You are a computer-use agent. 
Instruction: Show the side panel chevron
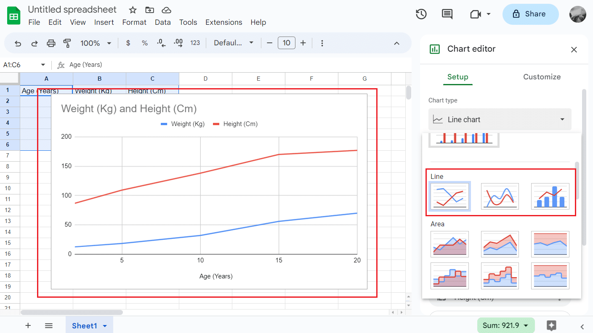[x=582, y=326]
